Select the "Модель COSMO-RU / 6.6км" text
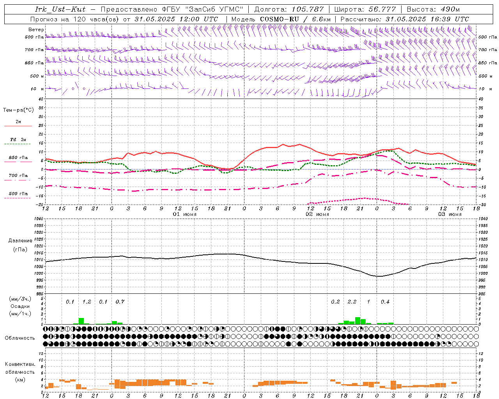This screenshot has height=399, width=499. [281, 19]
